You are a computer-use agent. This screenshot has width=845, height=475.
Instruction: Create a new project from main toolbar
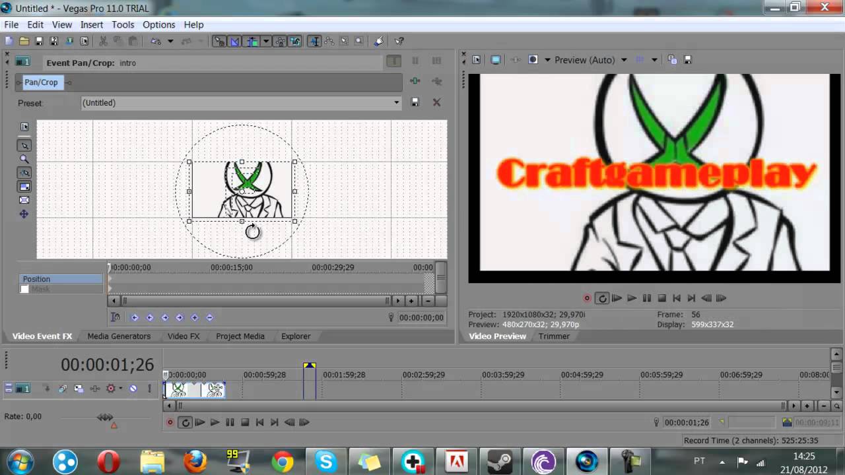(x=9, y=41)
